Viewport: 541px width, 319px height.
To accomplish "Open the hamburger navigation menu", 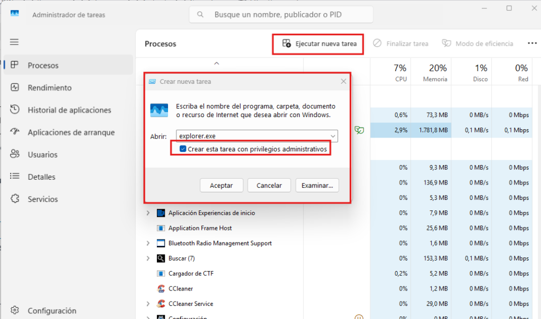I will click(14, 42).
